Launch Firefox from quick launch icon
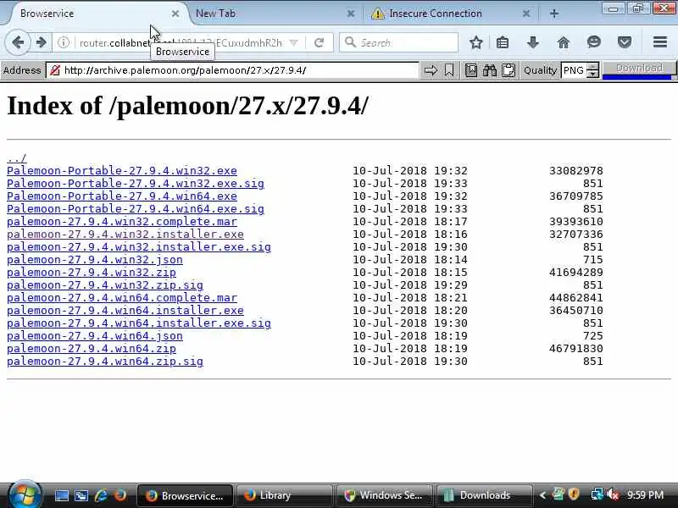The image size is (678, 508). [120, 495]
